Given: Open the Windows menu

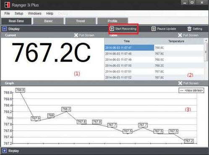Looking at the screenshot, I should [34, 13].
